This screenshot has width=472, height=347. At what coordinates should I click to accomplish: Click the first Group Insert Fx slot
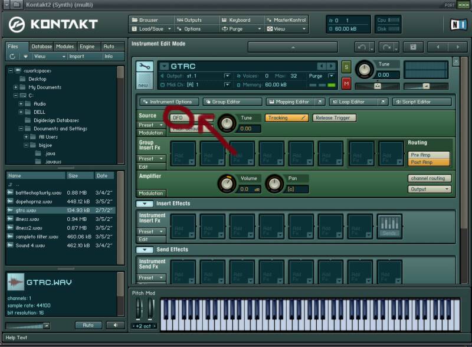183,153
